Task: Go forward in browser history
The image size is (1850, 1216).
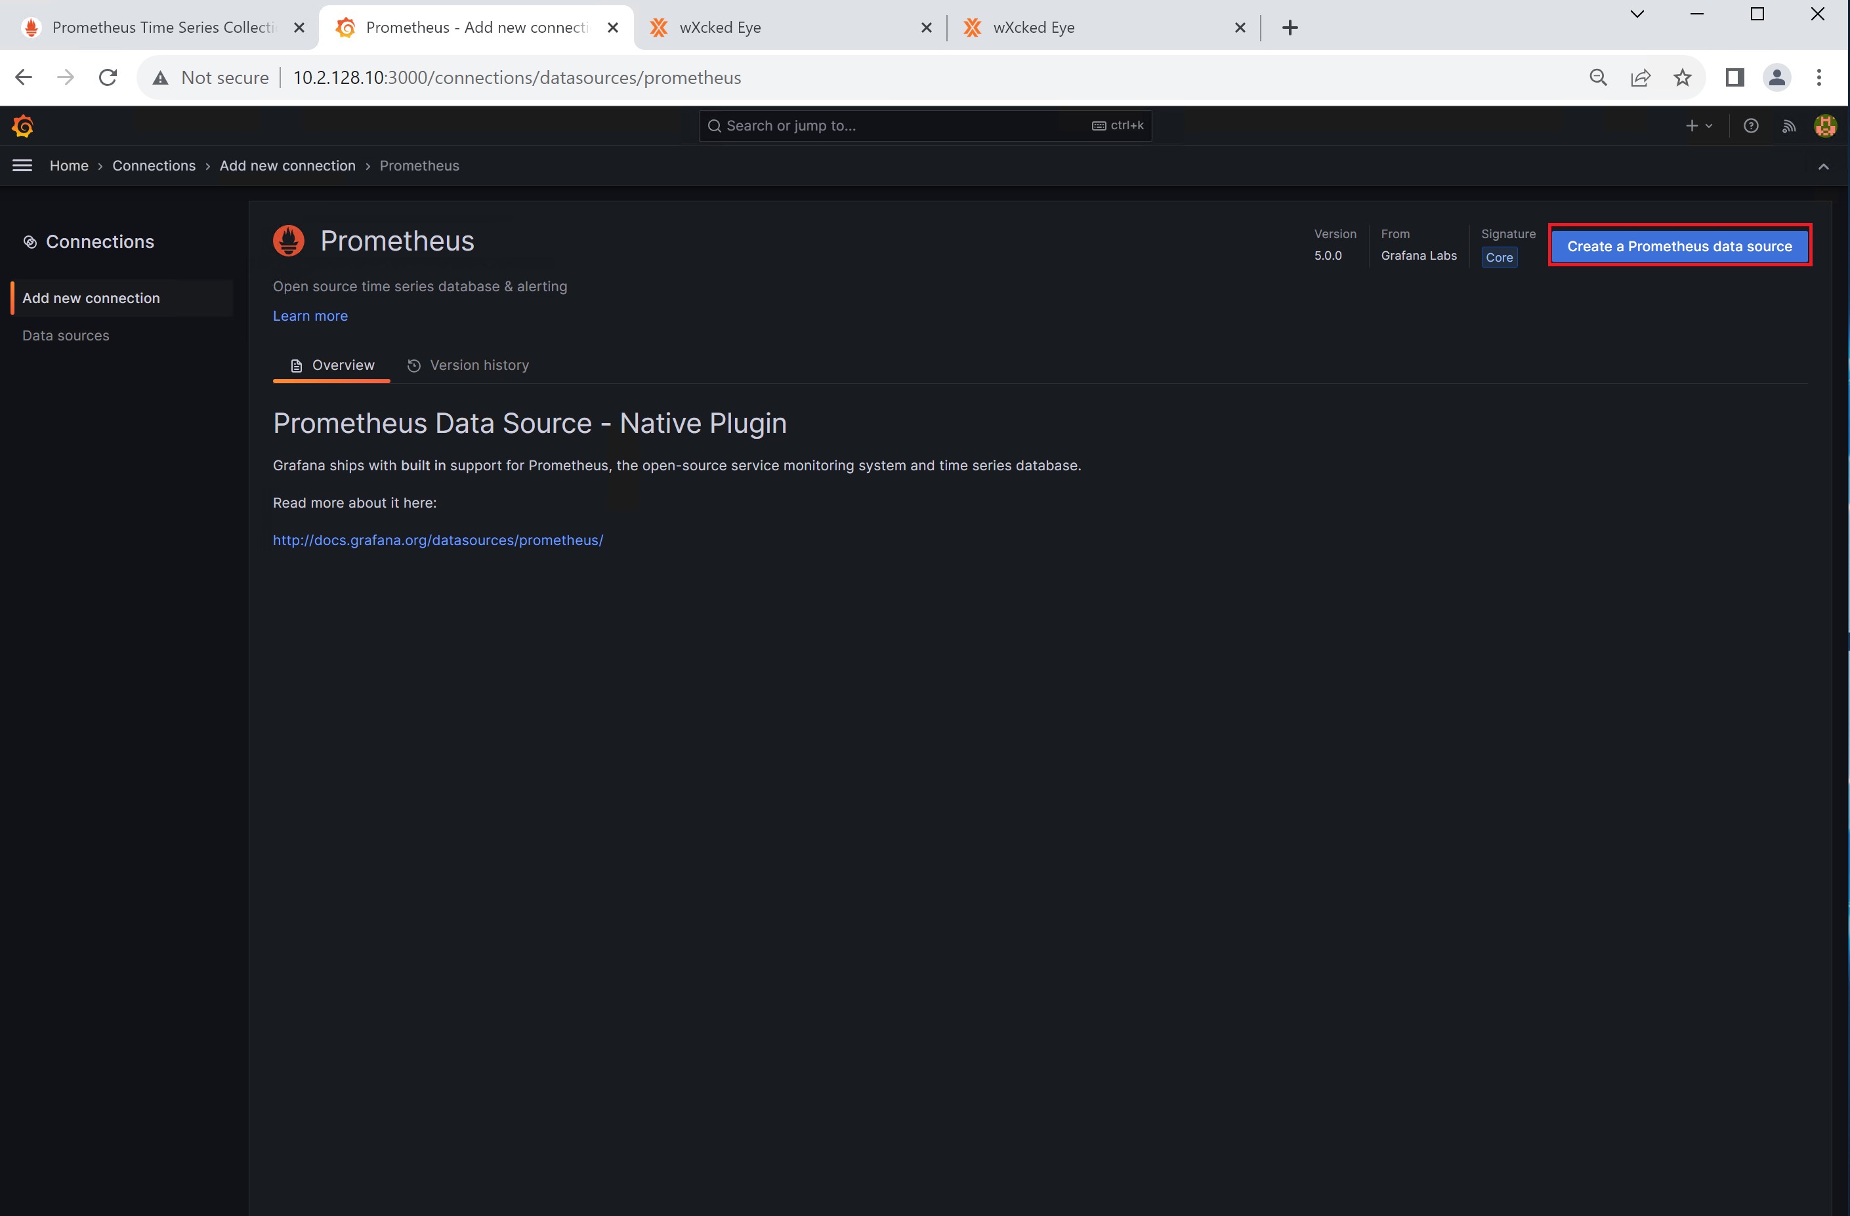Action: click(x=66, y=77)
